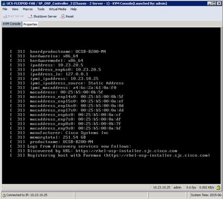
Task: Click the admin user status field
Action: 177,187
